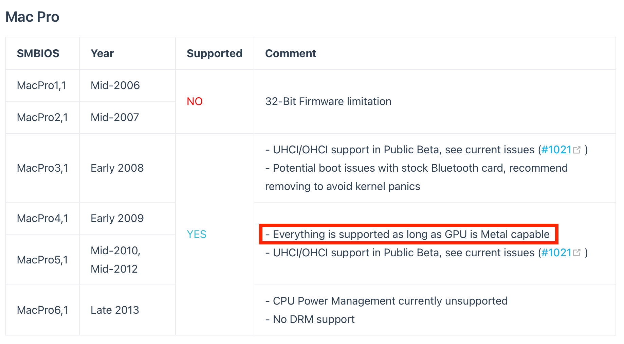This screenshot has width=624, height=344.
Task: Select the MacPro4,1 cell
Action: point(42,218)
